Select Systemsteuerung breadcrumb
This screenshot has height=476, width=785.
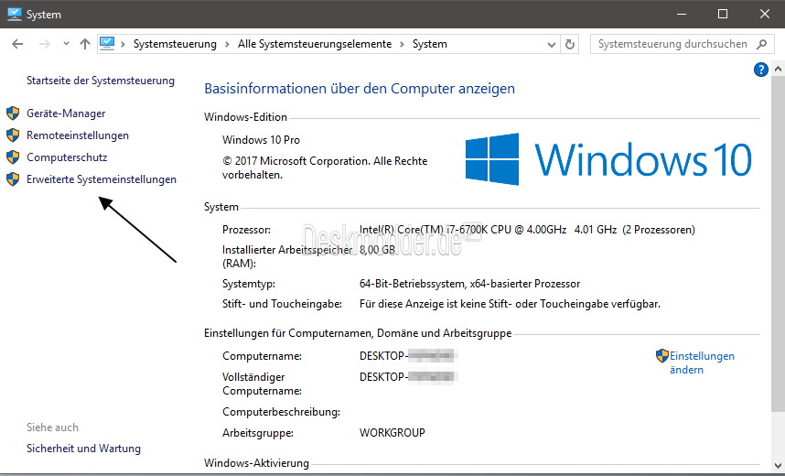pos(175,44)
